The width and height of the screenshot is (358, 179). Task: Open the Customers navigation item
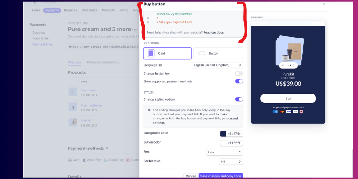[x=89, y=10]
